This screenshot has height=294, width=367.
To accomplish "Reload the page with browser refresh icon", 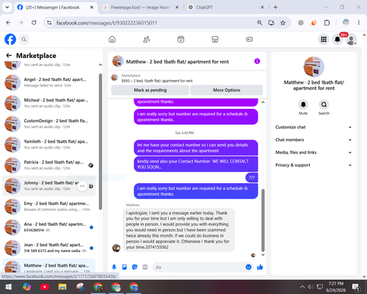I will click(x=34, y=23).
